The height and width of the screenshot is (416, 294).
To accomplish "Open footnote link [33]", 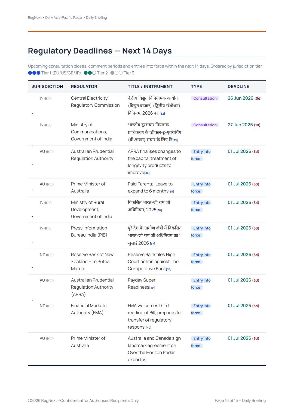I will click(175, 140).
